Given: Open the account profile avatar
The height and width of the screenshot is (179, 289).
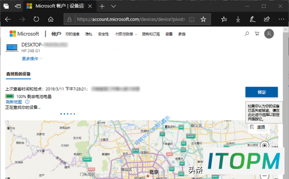Looking at the screenshot, I should (x=269, y=34).
